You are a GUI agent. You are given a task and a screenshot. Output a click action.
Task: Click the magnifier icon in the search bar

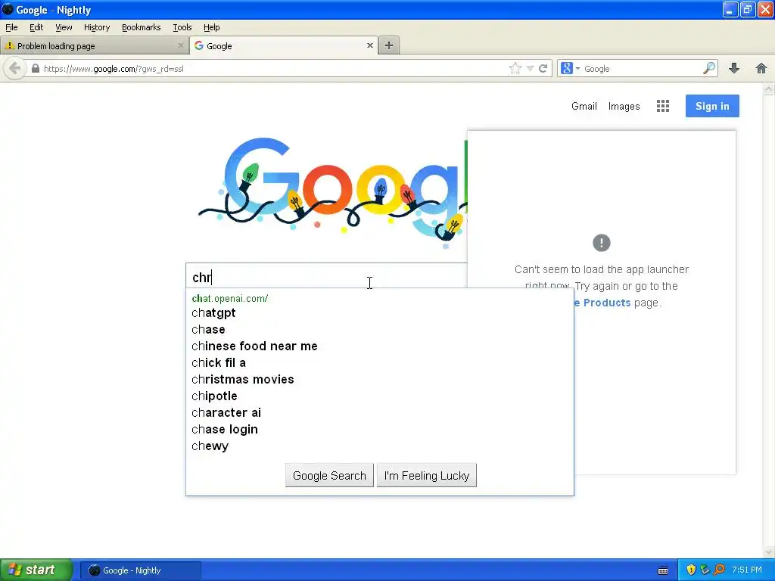click(709, 68)
